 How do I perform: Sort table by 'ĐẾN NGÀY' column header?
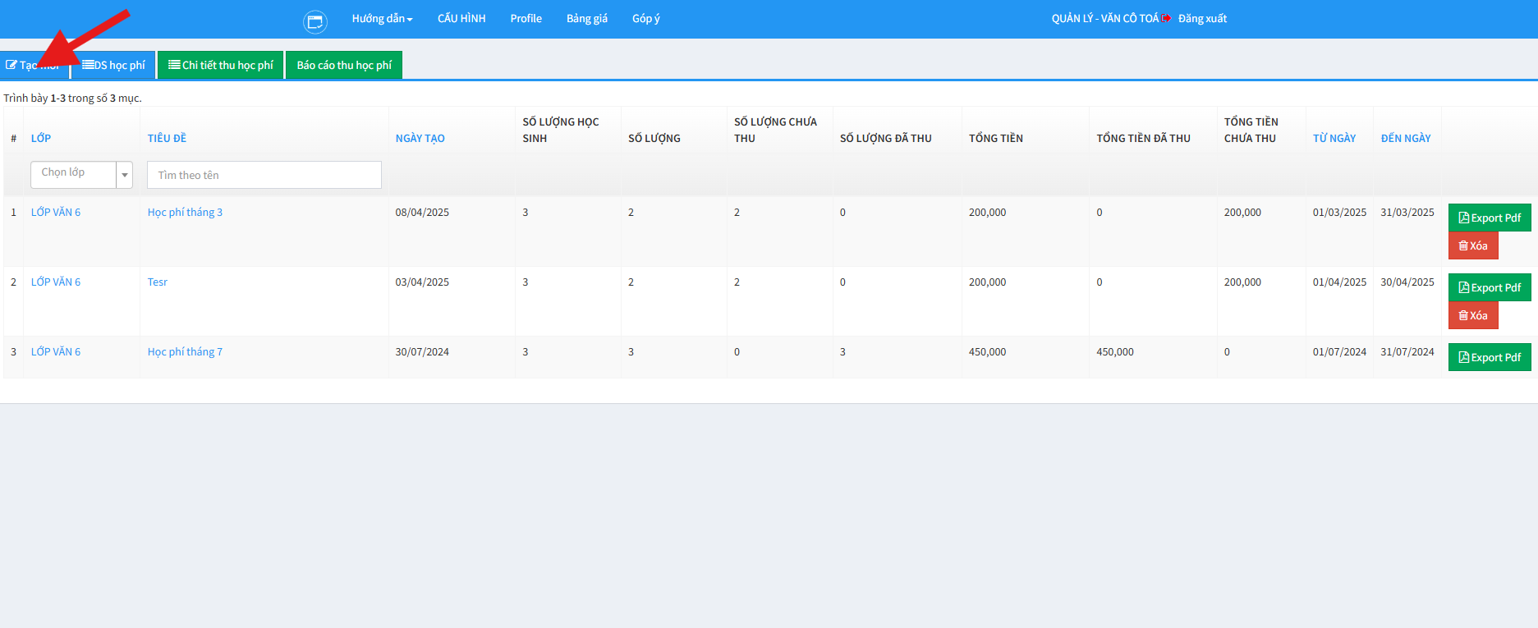click(x=1405, y=138)
